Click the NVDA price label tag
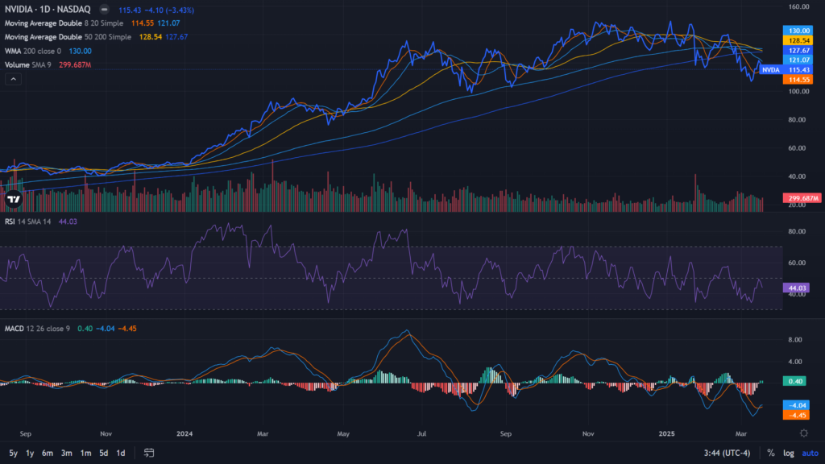 tap(771, 70)
